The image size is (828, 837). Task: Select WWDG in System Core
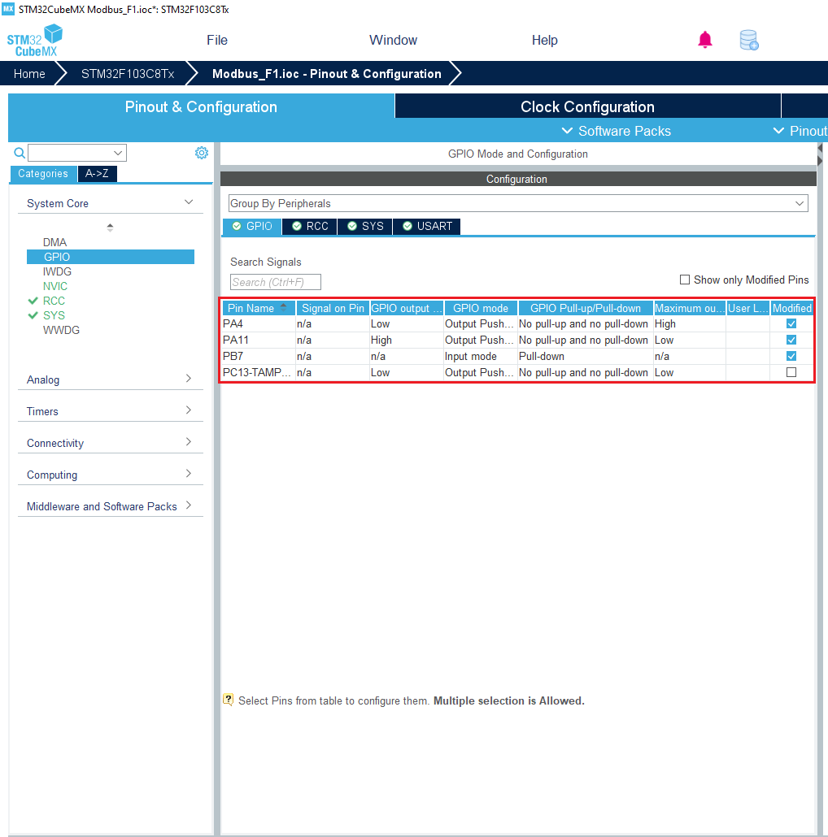click(61, 331)
